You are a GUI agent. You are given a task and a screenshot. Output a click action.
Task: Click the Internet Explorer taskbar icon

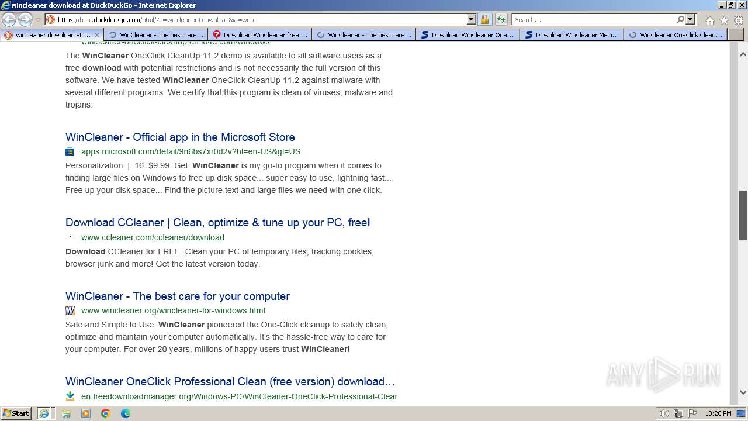tap(44, 413)
